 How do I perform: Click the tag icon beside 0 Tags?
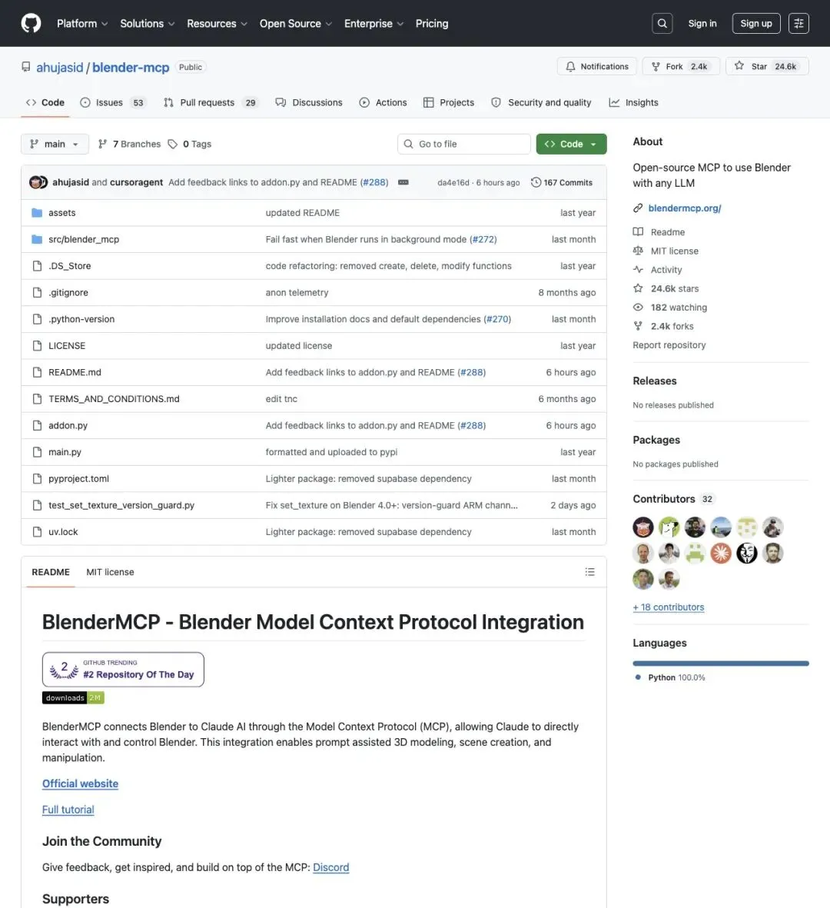point(172,144)
